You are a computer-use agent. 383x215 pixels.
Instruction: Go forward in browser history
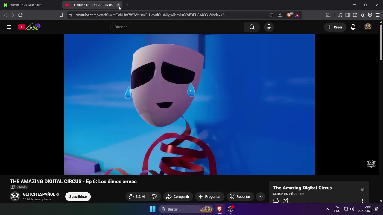[13, 15]
